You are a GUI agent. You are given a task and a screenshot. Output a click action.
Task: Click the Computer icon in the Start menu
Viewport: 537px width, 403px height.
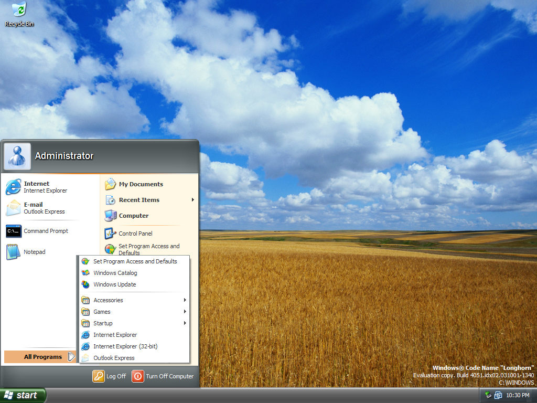point(110,216)
